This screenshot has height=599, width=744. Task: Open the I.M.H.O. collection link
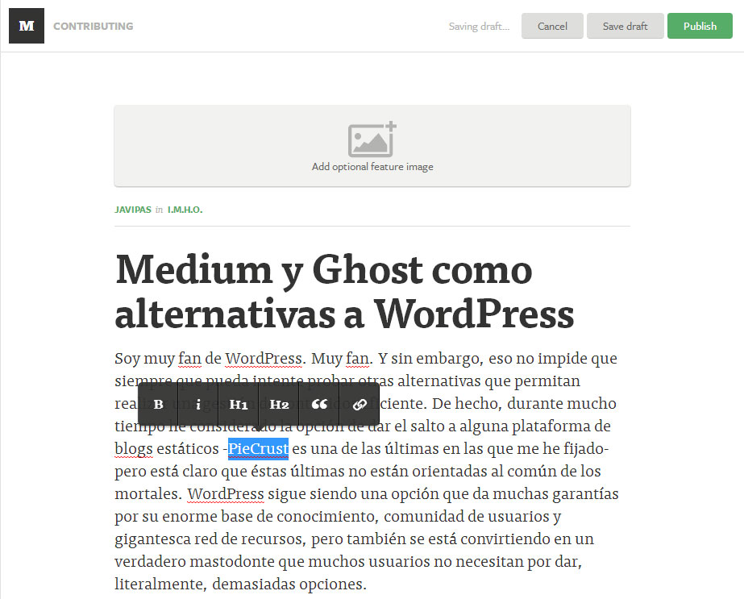(x=185, y=210)
